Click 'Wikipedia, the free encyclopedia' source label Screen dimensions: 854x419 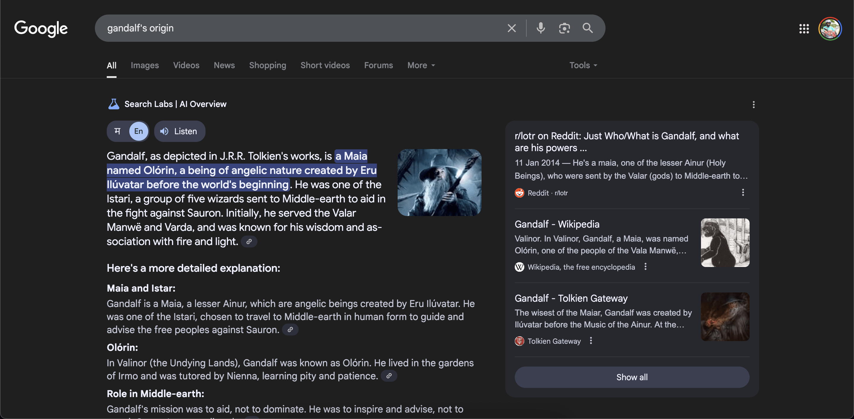581,267
